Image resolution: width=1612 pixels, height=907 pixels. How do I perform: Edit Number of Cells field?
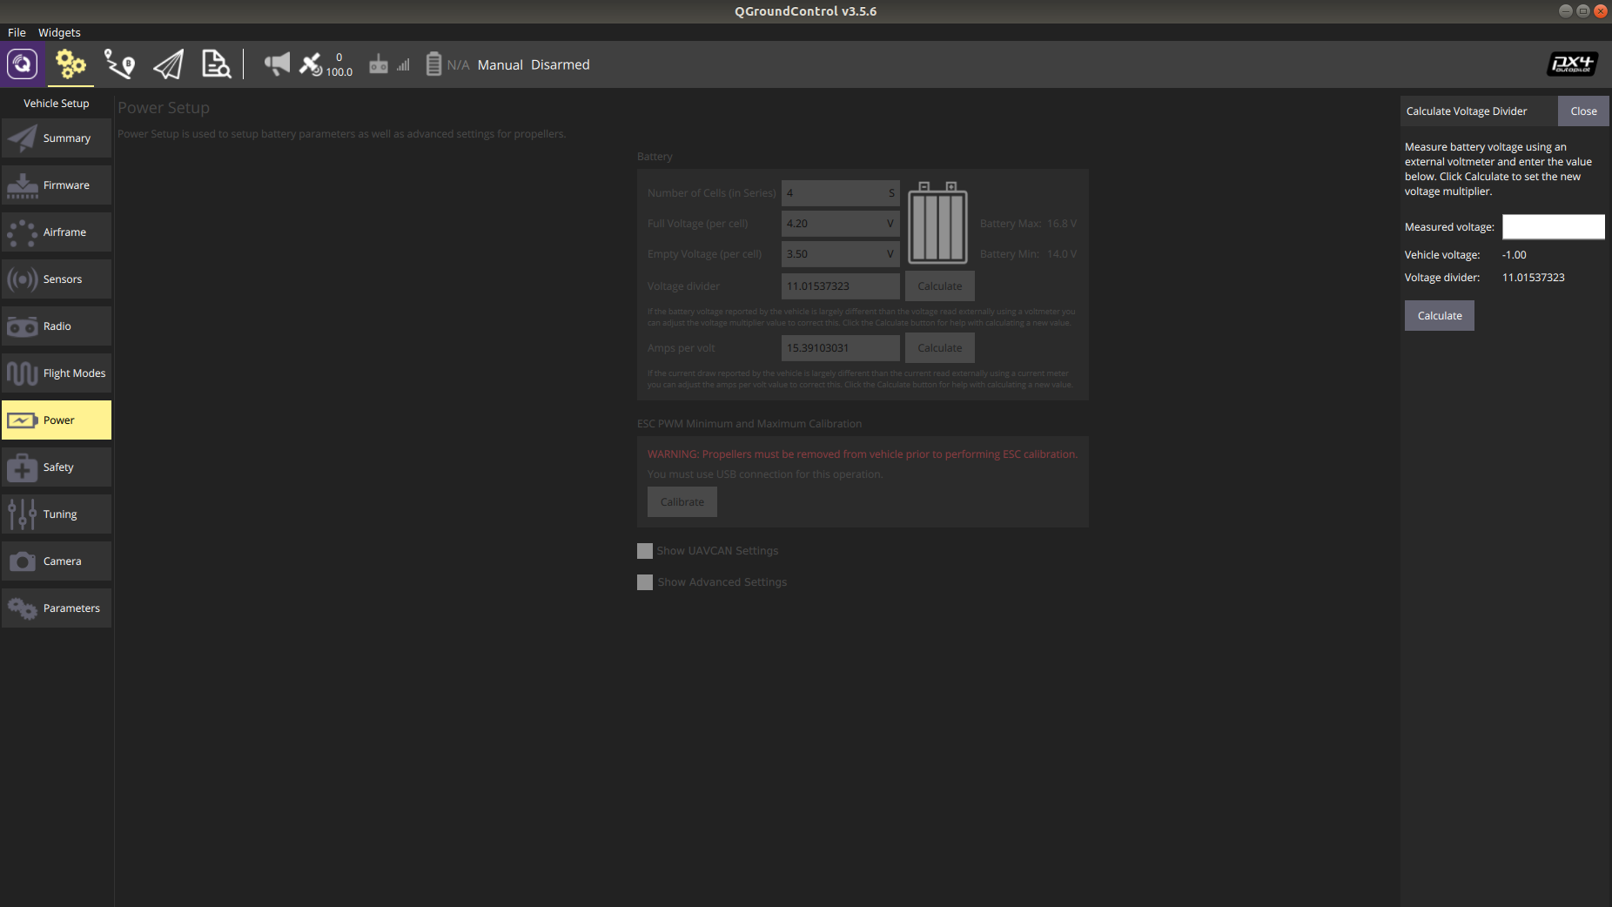pos(841,193)
